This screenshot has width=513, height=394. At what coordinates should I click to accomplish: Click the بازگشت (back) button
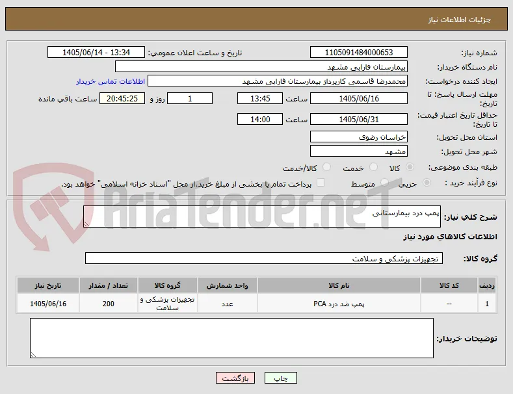click(235, 378)
